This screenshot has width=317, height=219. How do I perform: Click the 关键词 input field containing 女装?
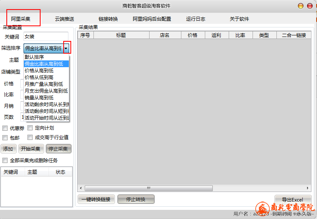(x=46, y=37)
